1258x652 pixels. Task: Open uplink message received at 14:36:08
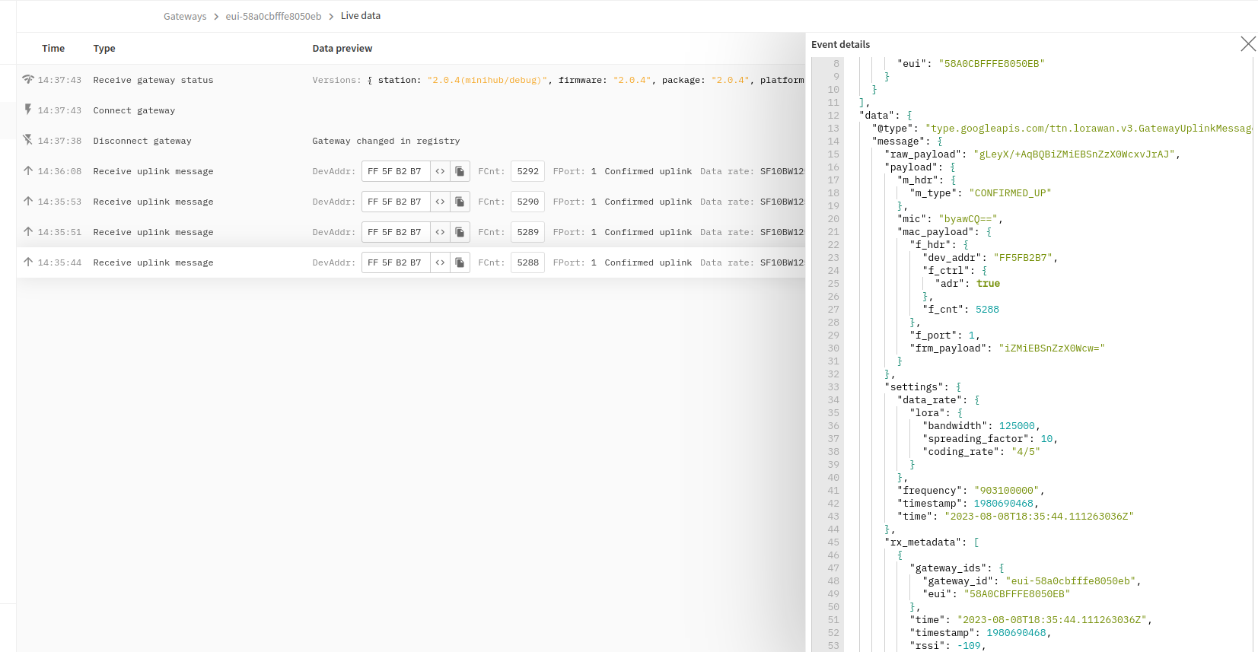pyautogui.click(x=411, y=171)
